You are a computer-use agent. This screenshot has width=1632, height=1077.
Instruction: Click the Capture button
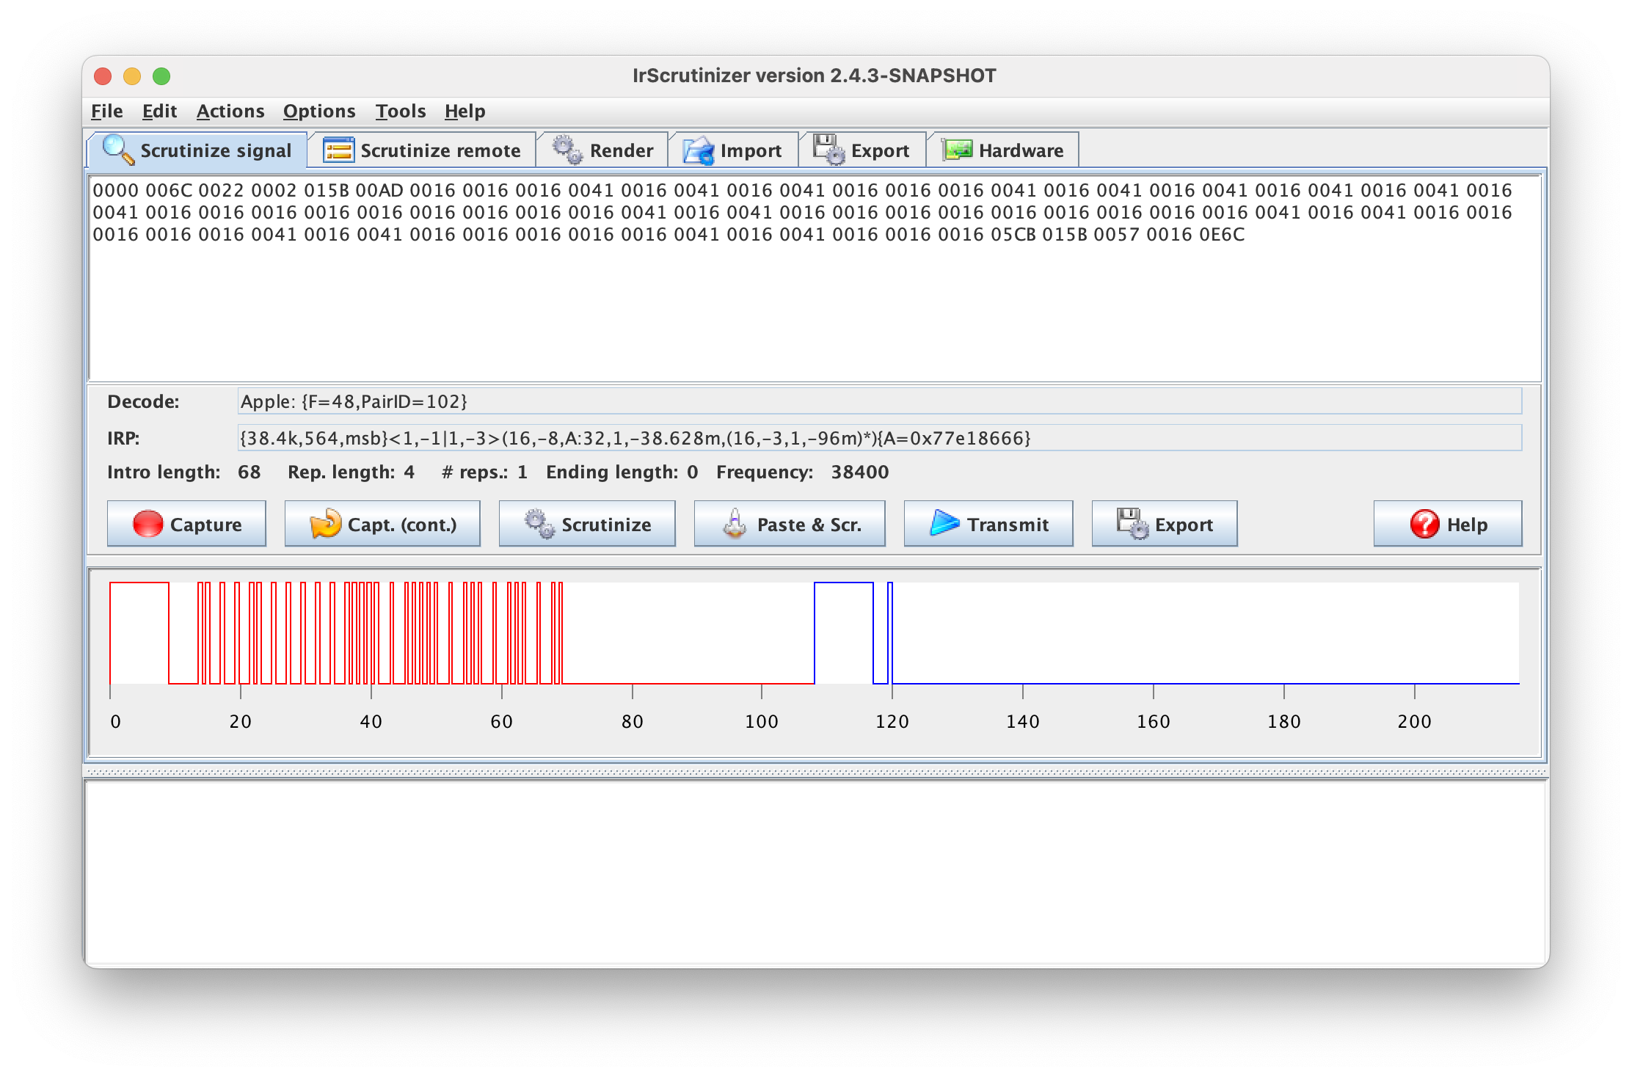pyautogui.click(x=186, y=524)
